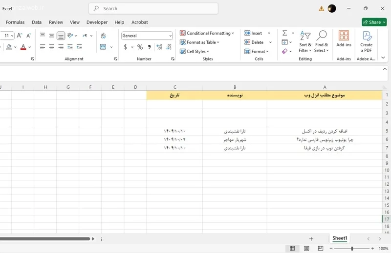Open Format cells menu
The width and height of the screenshot is (391, 253).
click(x=256, y=52)
